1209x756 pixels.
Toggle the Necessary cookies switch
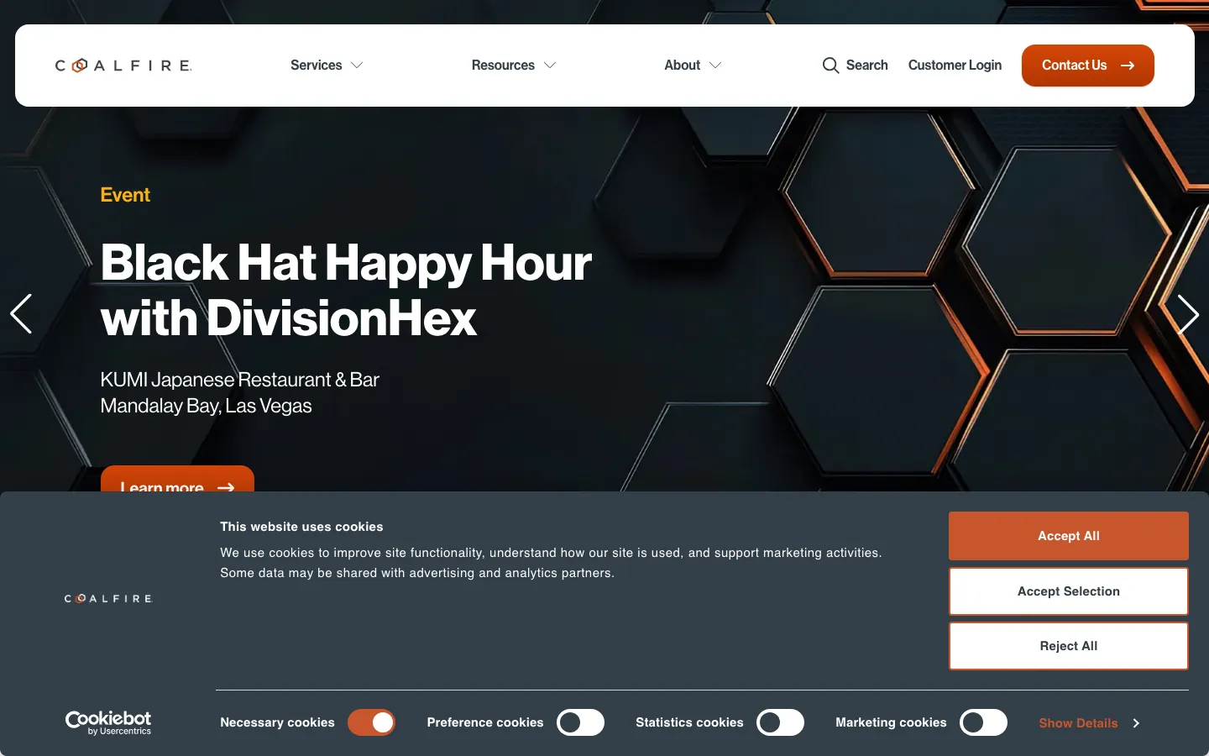point(371,722)
